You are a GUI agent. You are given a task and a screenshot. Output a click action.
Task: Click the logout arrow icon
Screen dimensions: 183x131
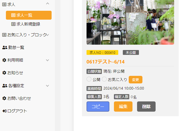[x=4, y=111]
